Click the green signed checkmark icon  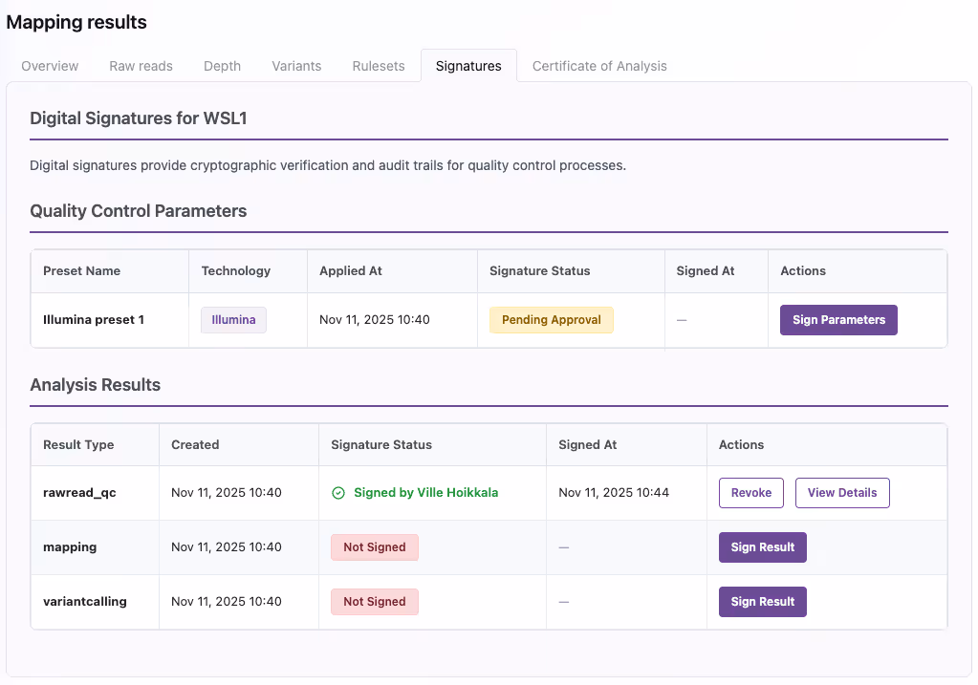338,493
